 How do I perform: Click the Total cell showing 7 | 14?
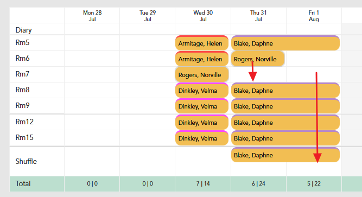203,184
